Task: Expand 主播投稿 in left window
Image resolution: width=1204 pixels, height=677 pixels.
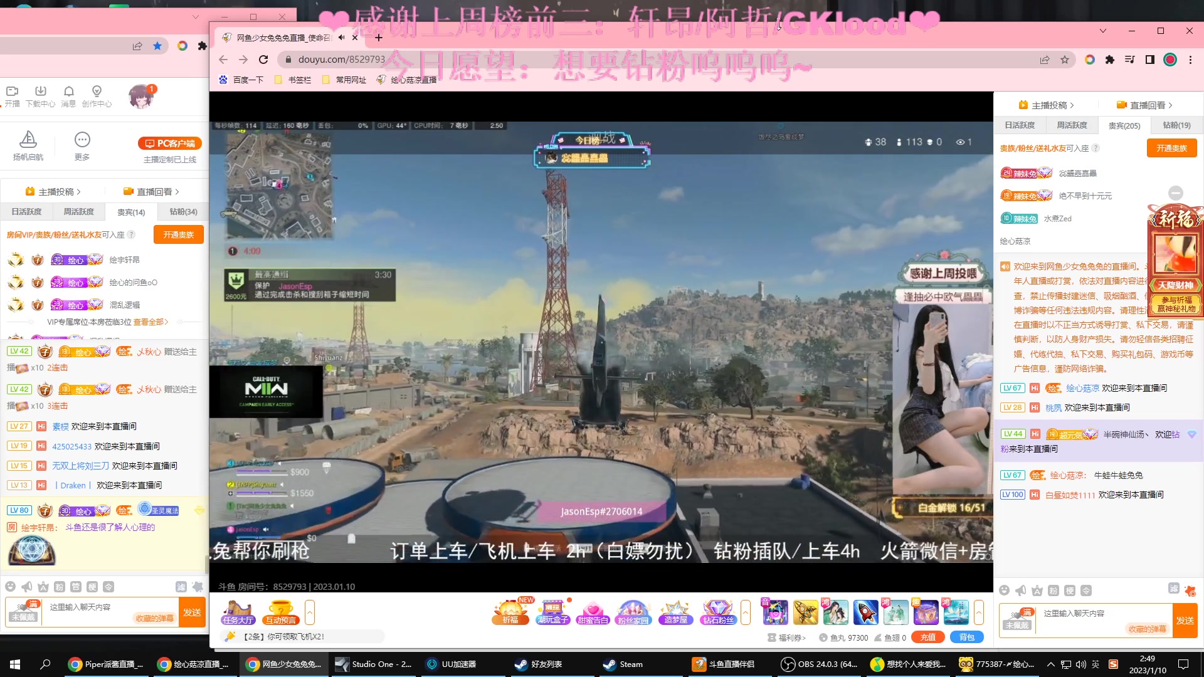Action: click(x=53, y=192)
